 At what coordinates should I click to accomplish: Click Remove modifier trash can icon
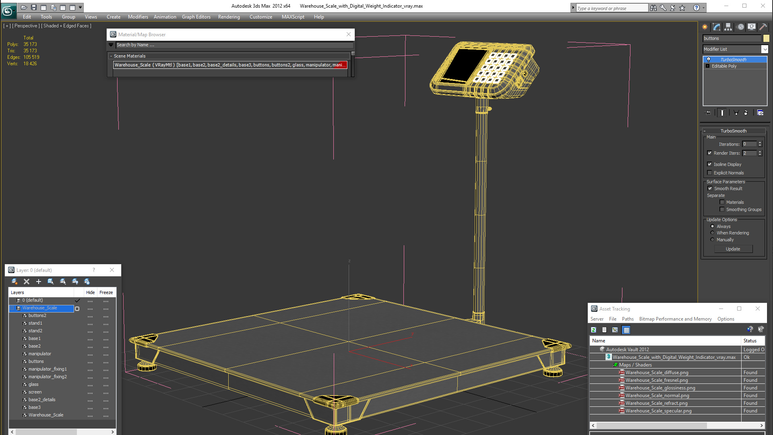[x=746, y=113]
